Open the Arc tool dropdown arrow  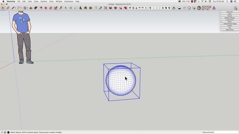21,8
